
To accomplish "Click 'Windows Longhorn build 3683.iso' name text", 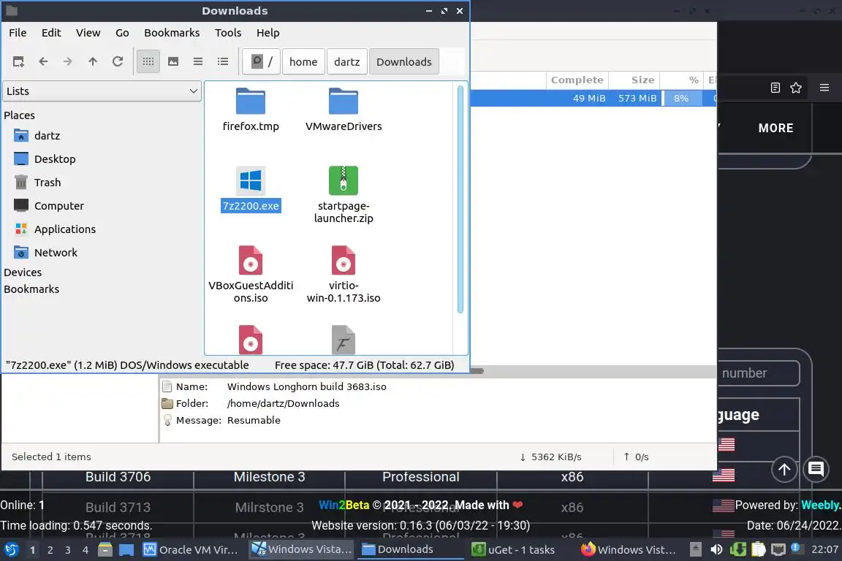I will coord(307,387).
